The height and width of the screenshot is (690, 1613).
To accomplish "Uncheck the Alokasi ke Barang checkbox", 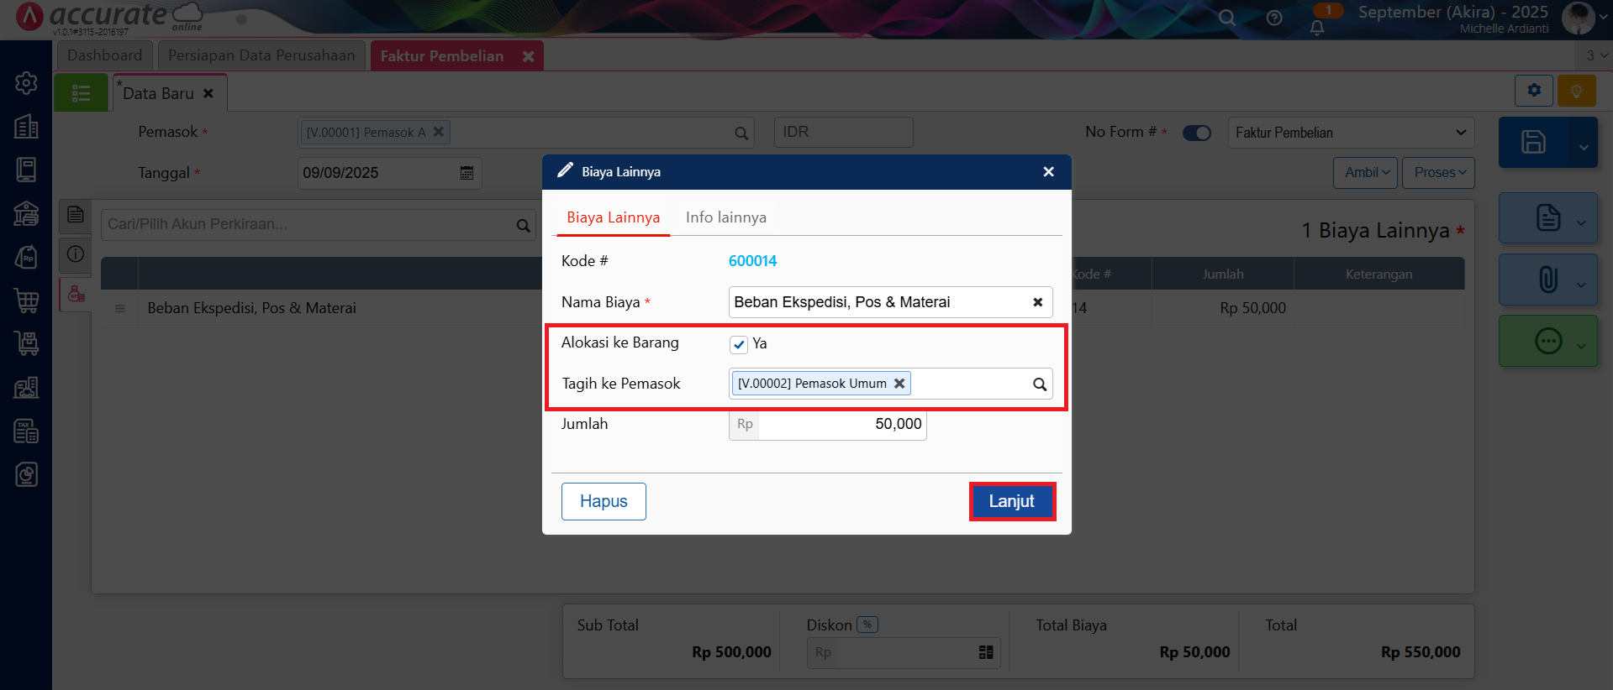I will 739,344.
